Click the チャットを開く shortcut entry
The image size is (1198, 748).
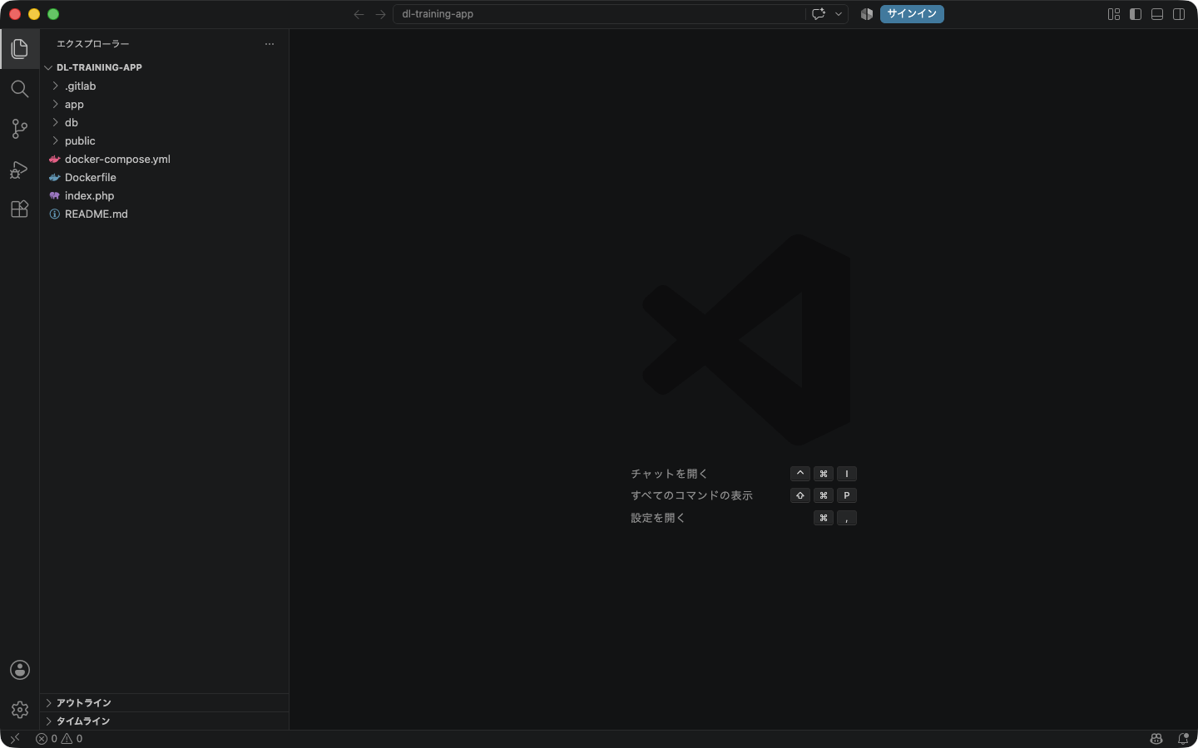[669, 474]
